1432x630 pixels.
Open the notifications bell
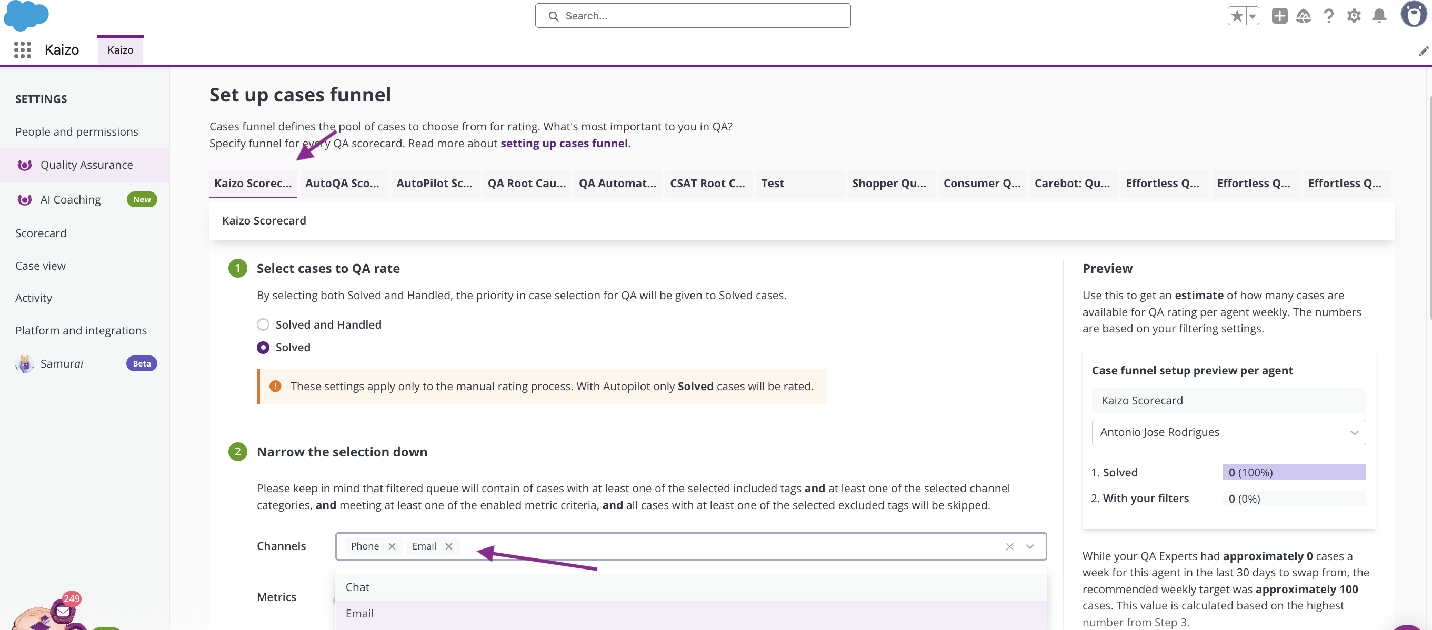(1379, 16)
